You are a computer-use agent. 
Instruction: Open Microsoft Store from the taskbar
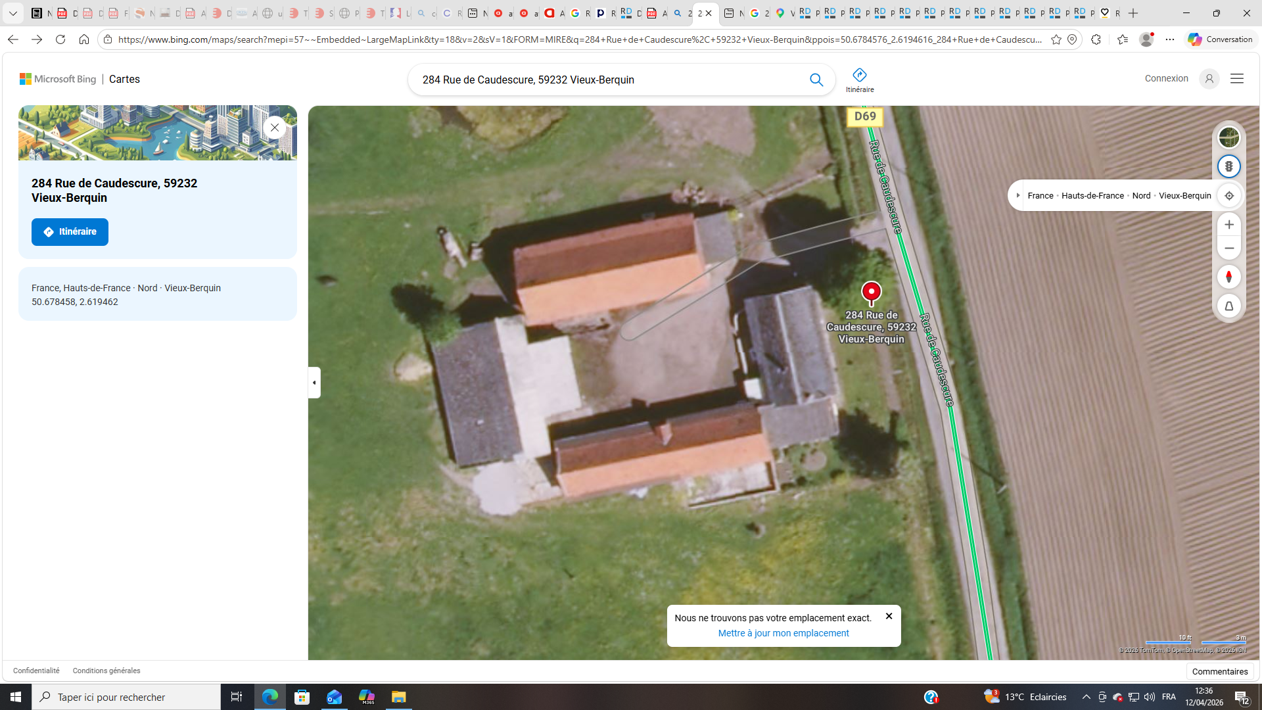(x=302, y=697)
